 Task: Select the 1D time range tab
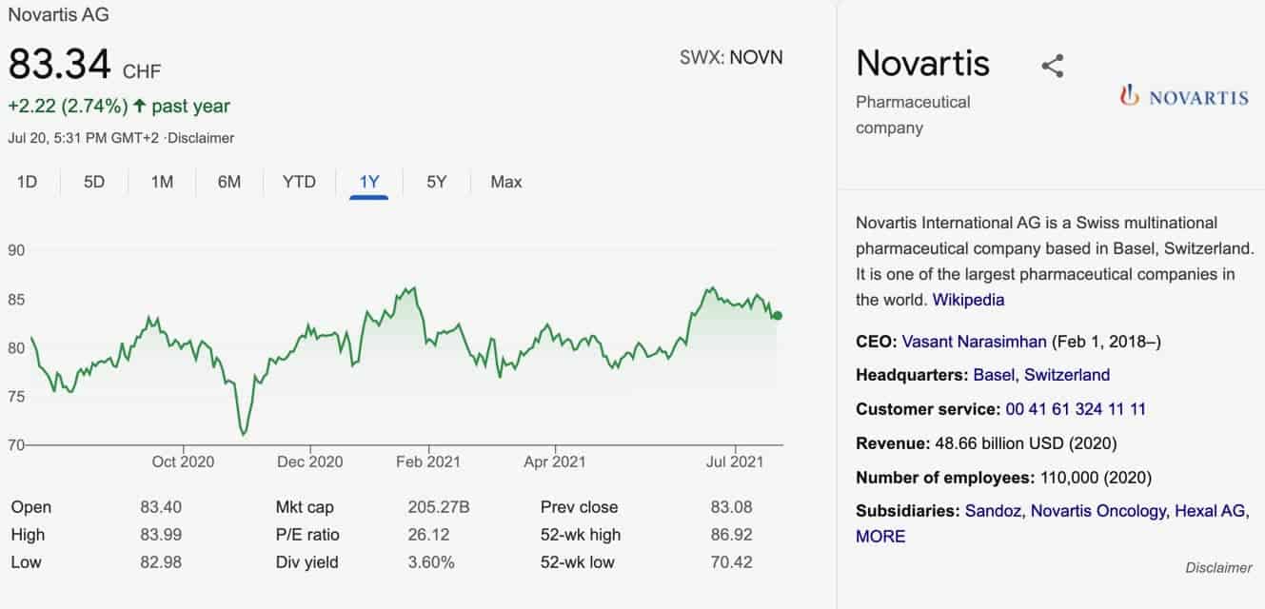pyautogui.click(x=27, y=182)
